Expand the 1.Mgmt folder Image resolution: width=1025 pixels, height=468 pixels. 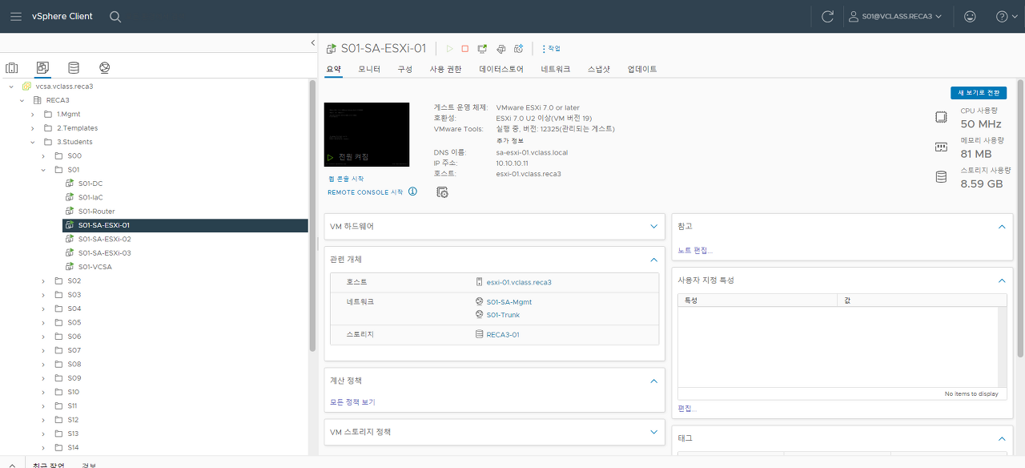[33, 114]
